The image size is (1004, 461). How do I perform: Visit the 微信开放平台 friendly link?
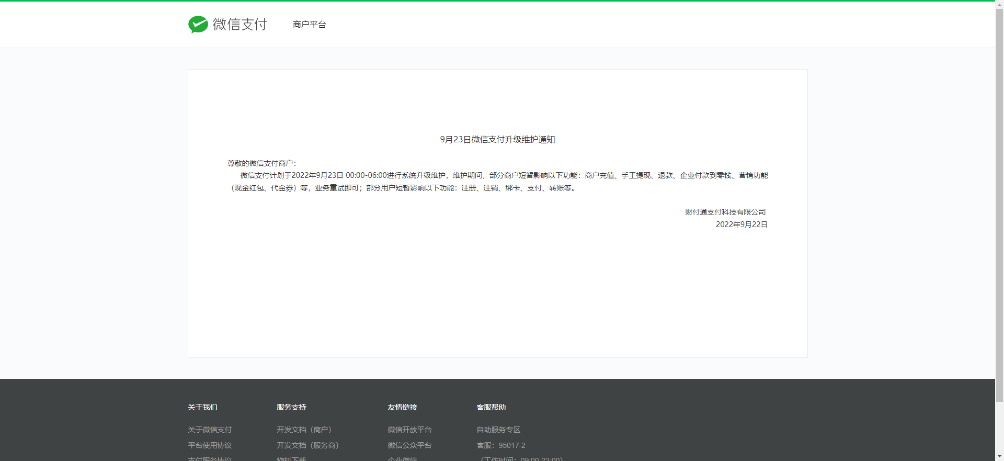click(409, 430)
